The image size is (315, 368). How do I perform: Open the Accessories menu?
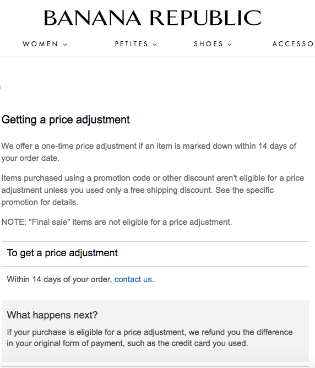point(293,44)
